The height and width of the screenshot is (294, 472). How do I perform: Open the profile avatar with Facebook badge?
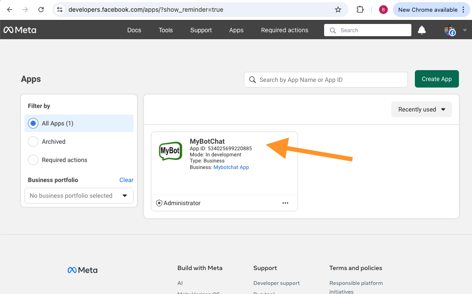click(x=450, y=30)
